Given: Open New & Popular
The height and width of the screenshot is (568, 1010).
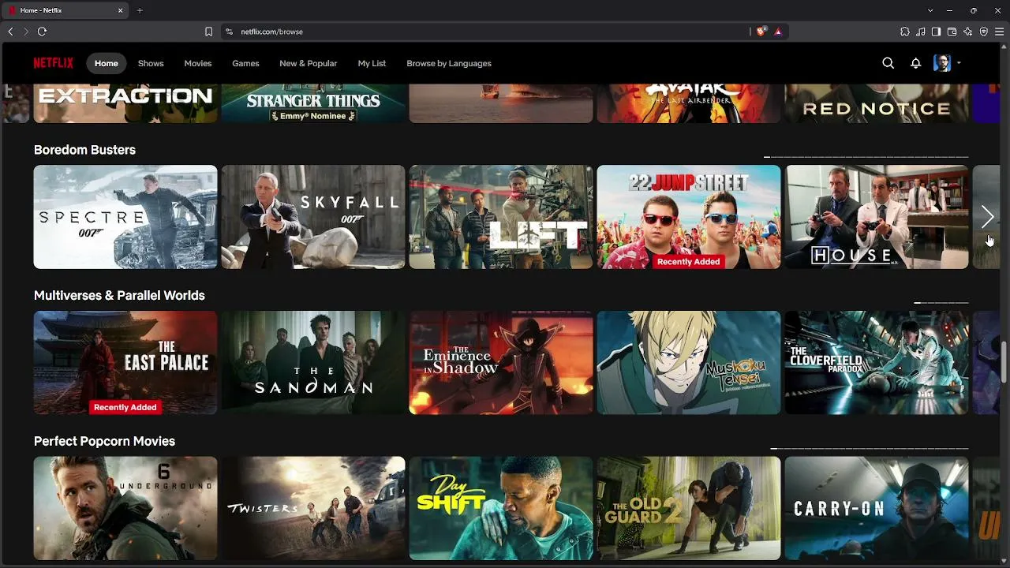Looking at the screenshot, I should 308,63.
